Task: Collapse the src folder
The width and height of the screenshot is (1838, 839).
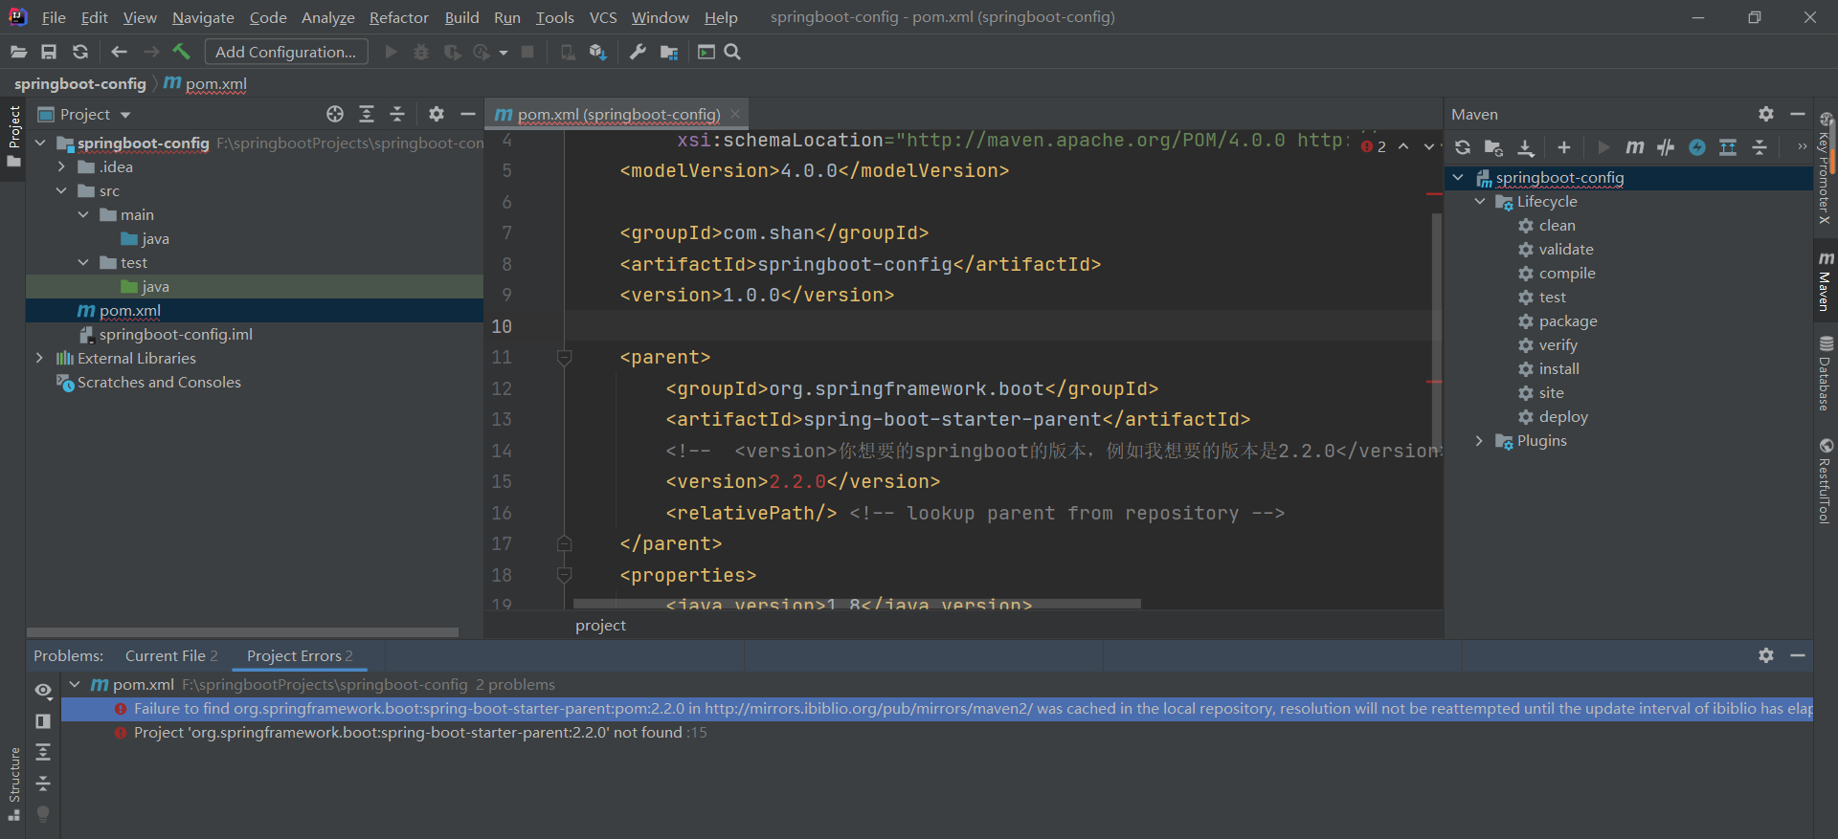Action: 62,190
